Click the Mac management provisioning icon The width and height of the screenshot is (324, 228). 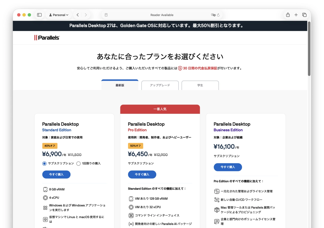pos(217,210)
